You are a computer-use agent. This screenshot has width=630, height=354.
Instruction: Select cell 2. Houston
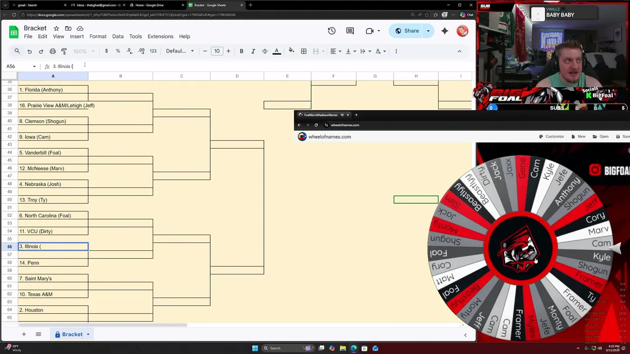(x=53, y=310)
